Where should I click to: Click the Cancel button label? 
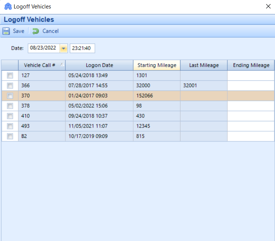tap(51, 31)
